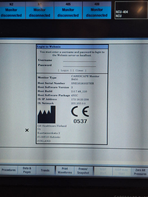Click the Password label
The height and width of the screenshot is (197, 148).
coord(45,65)
